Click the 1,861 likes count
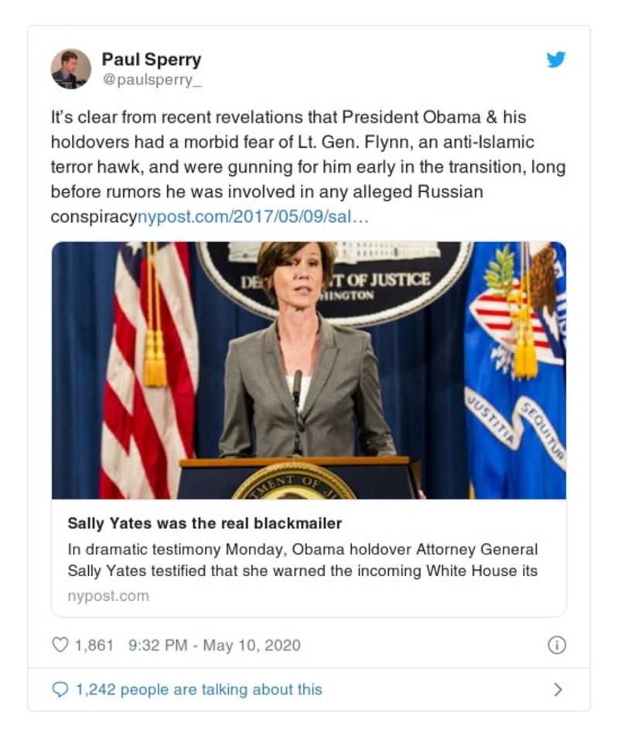This screenshot has height=741, width=618. click(94, 644)
